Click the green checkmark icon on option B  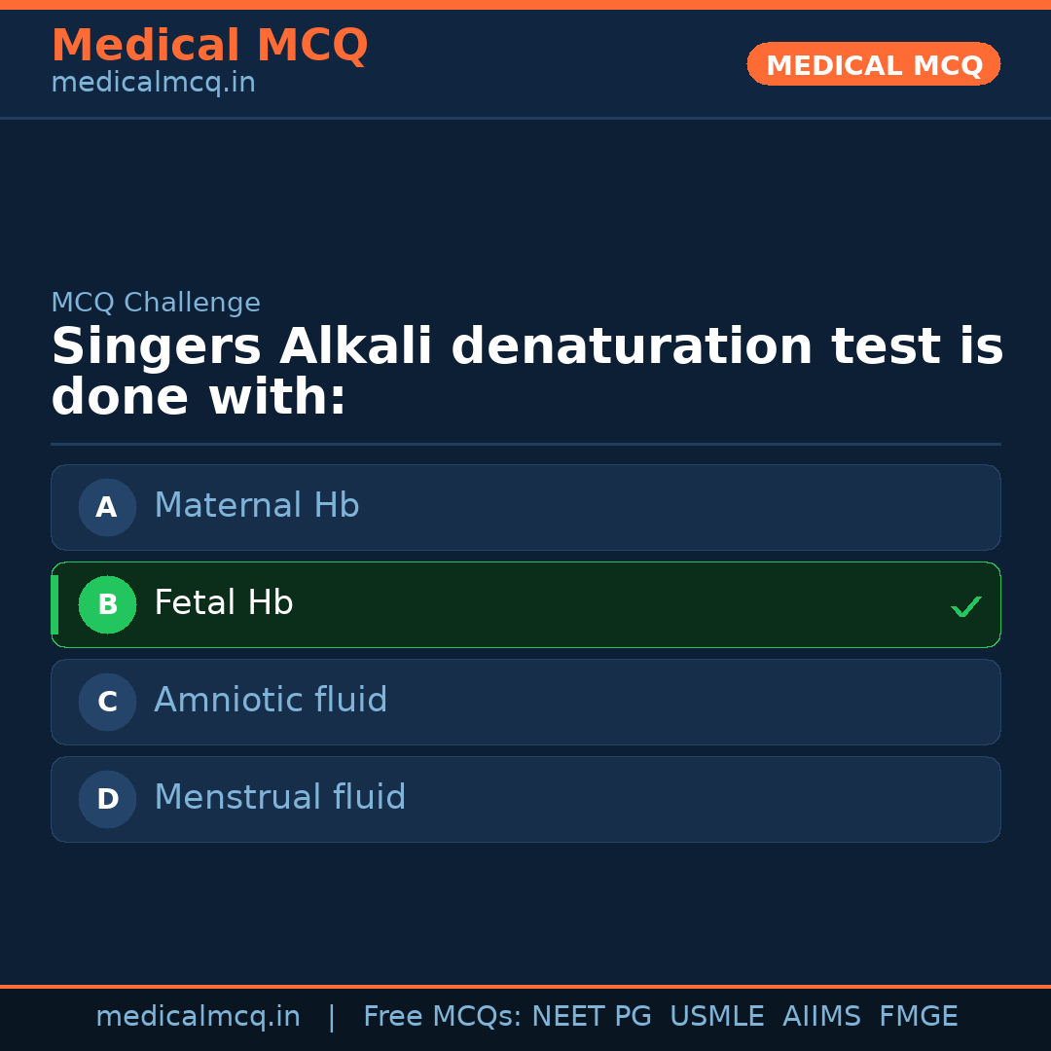click(x=965, y=606)
